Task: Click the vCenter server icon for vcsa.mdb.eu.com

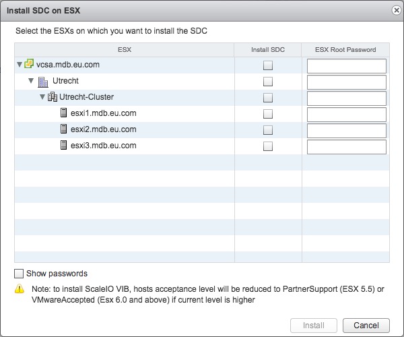Action: point(29,65)
